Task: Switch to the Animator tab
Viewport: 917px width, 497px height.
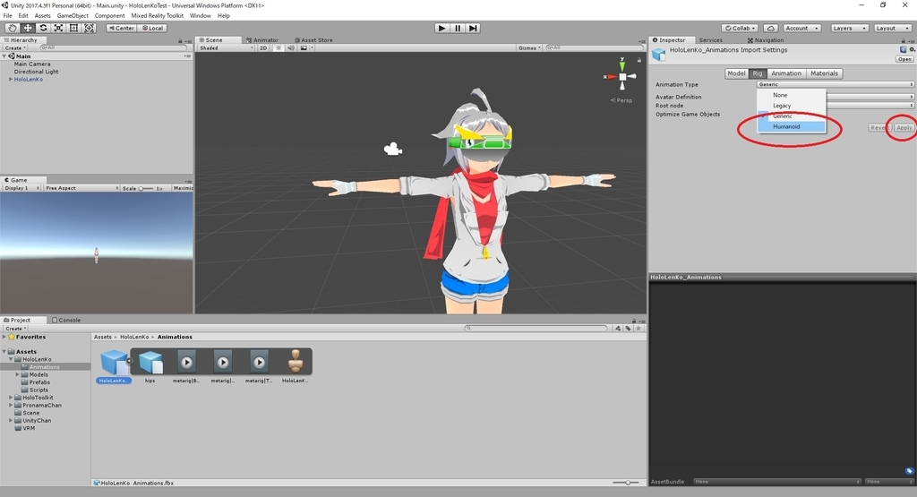Action: pos(262,40)
